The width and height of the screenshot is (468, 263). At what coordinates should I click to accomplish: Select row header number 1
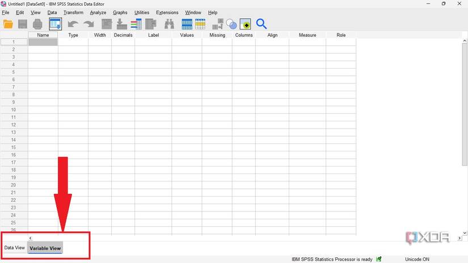(x=14, y=42)
